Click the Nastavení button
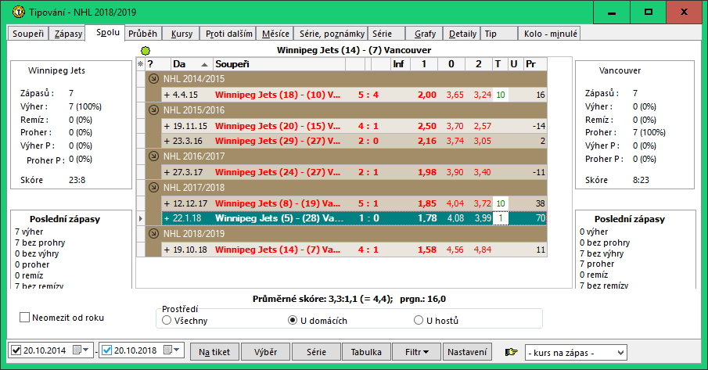This screenshot has width=708, height=370. tap(469, 352)
